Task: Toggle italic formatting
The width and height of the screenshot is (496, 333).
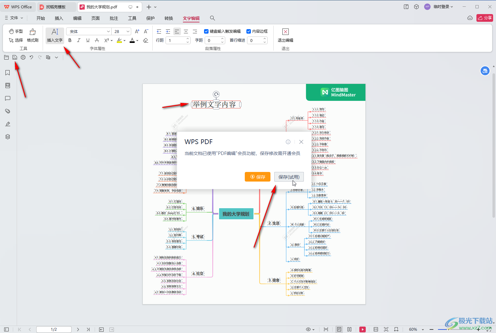Action: (x=79, y=40)
